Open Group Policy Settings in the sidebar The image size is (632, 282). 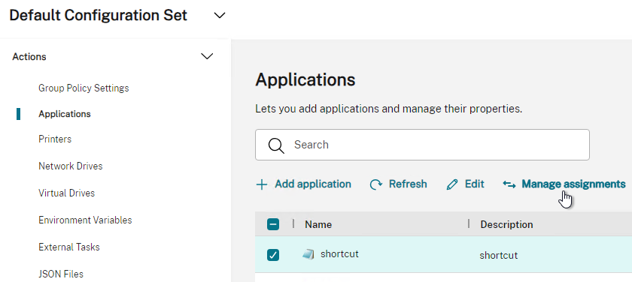tap(84, 88)
